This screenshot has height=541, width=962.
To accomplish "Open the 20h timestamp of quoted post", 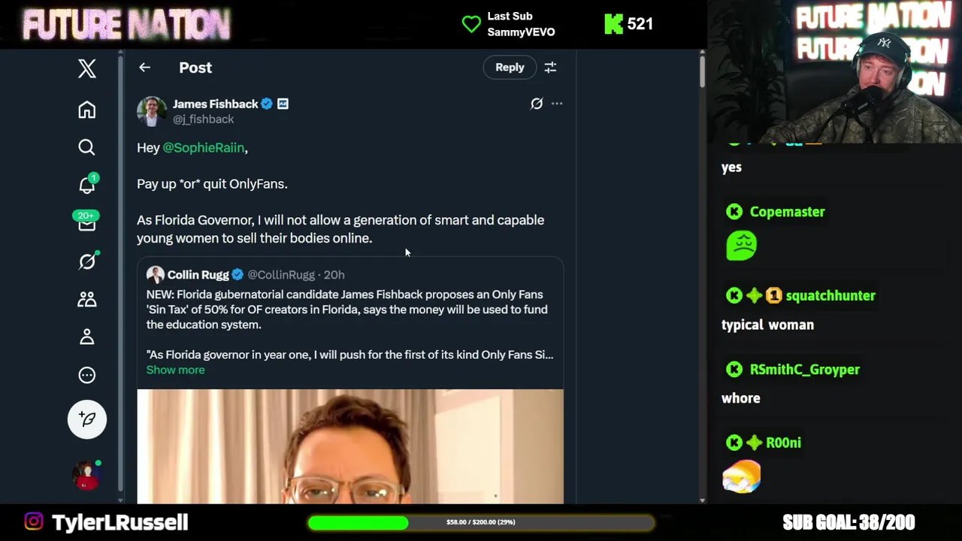I will pos(334,275).
